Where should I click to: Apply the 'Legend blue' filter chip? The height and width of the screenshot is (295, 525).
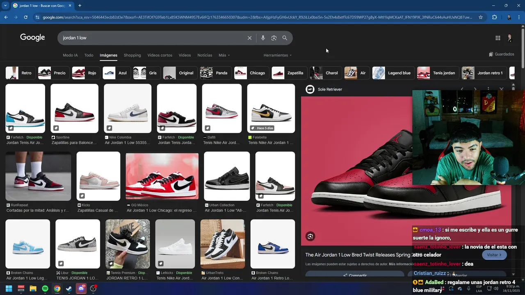coord(393,73)
